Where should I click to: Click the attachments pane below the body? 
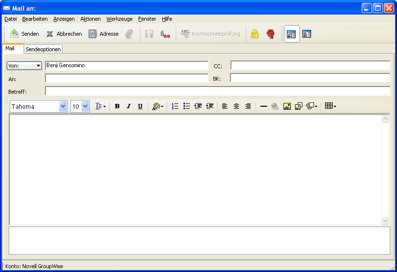[199, 241]
